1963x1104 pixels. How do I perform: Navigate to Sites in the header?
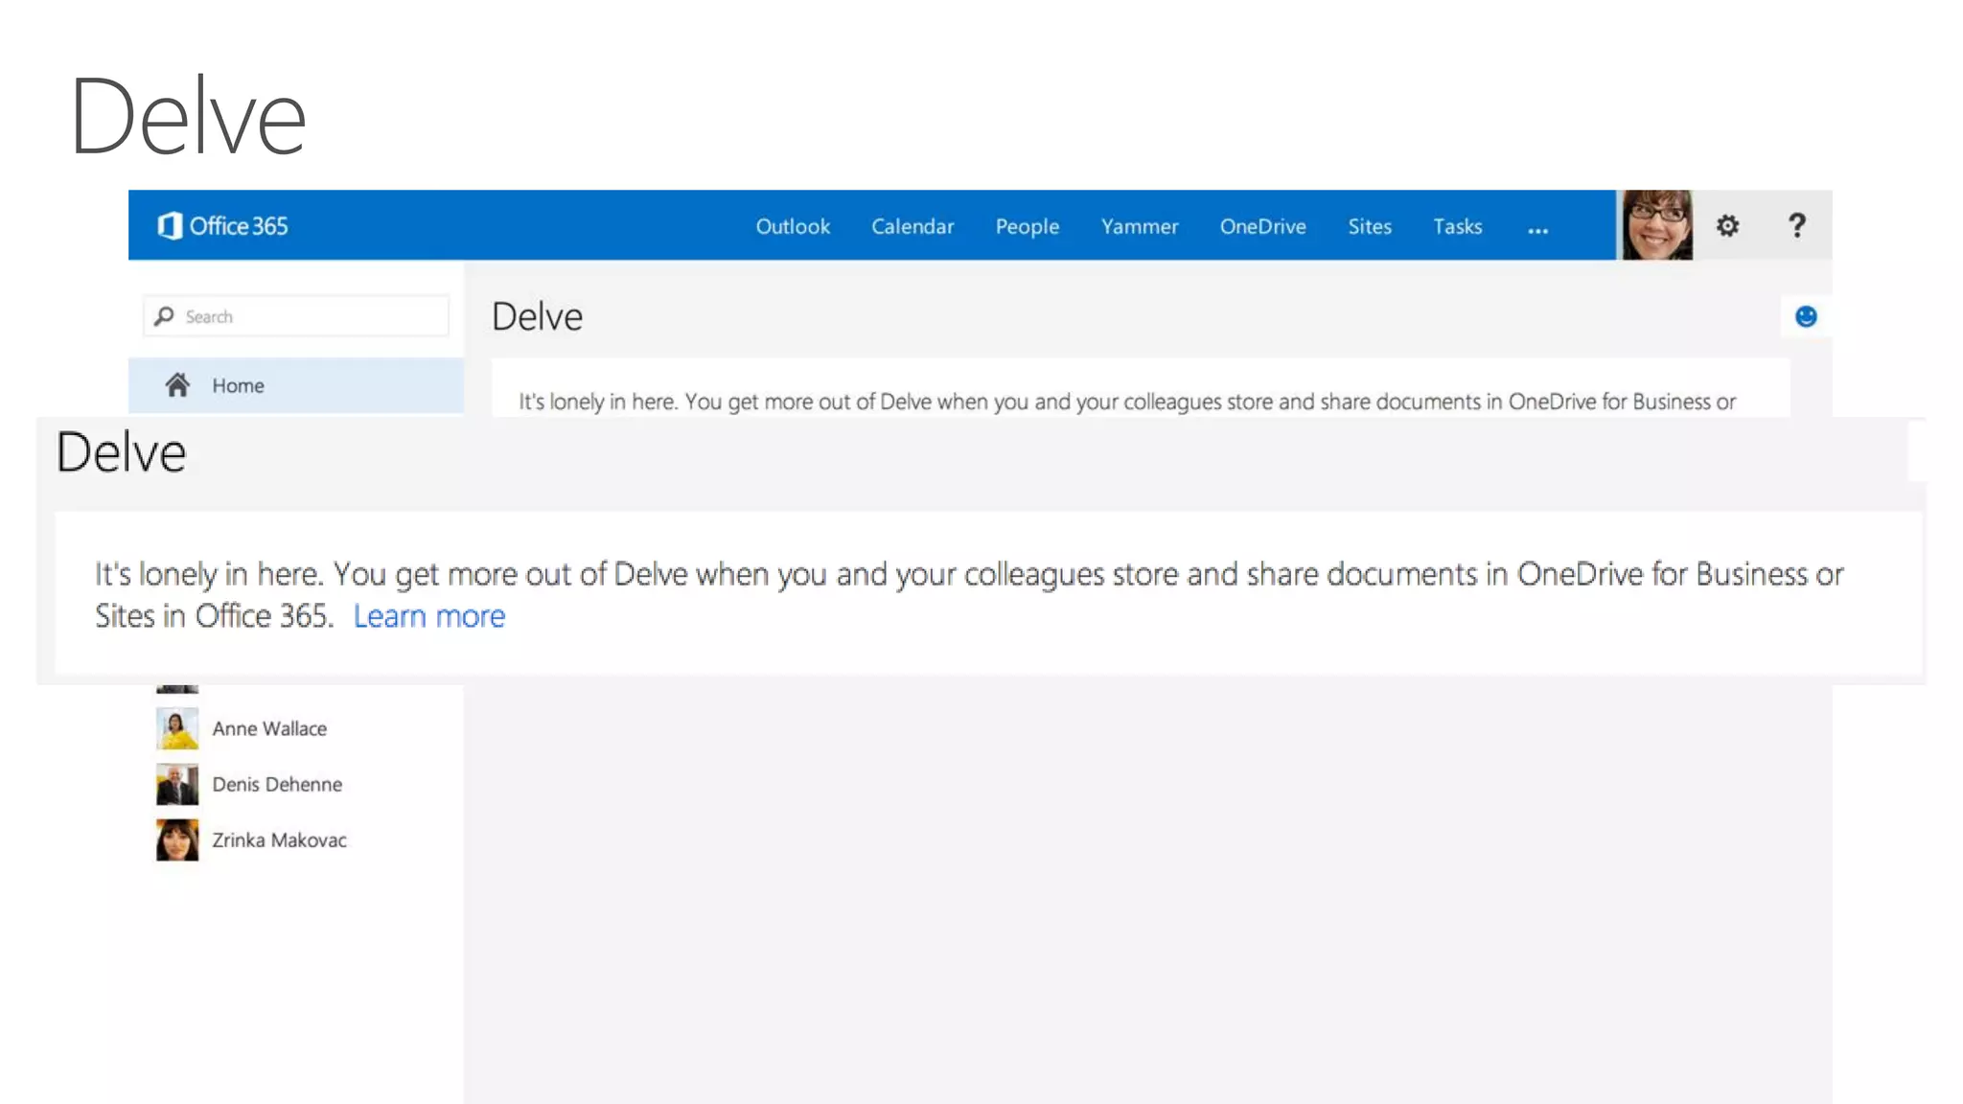1369,227
